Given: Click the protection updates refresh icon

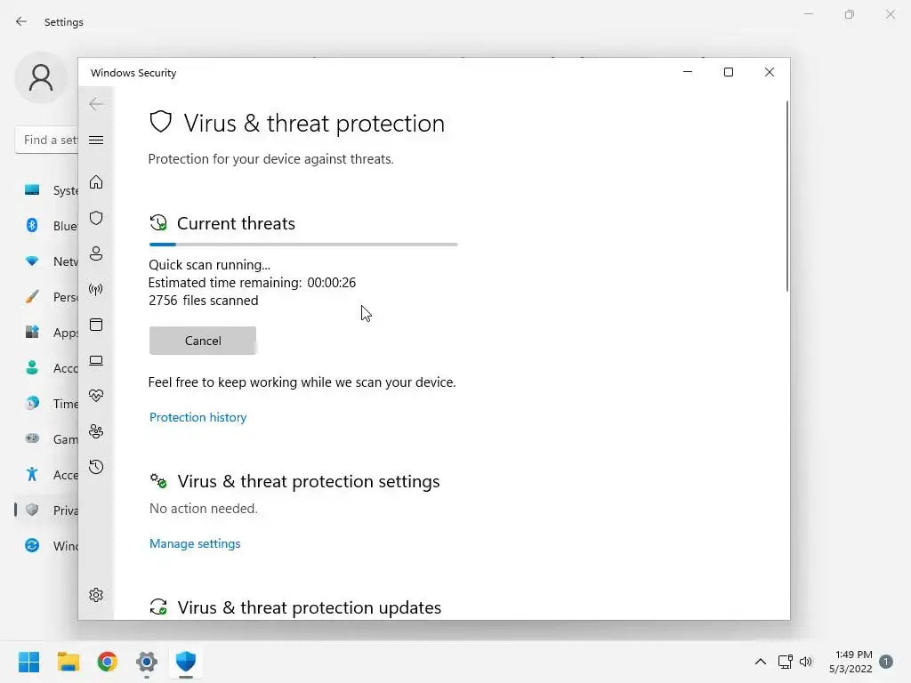Looking at the screenshot, I should (x=158, y=607).
